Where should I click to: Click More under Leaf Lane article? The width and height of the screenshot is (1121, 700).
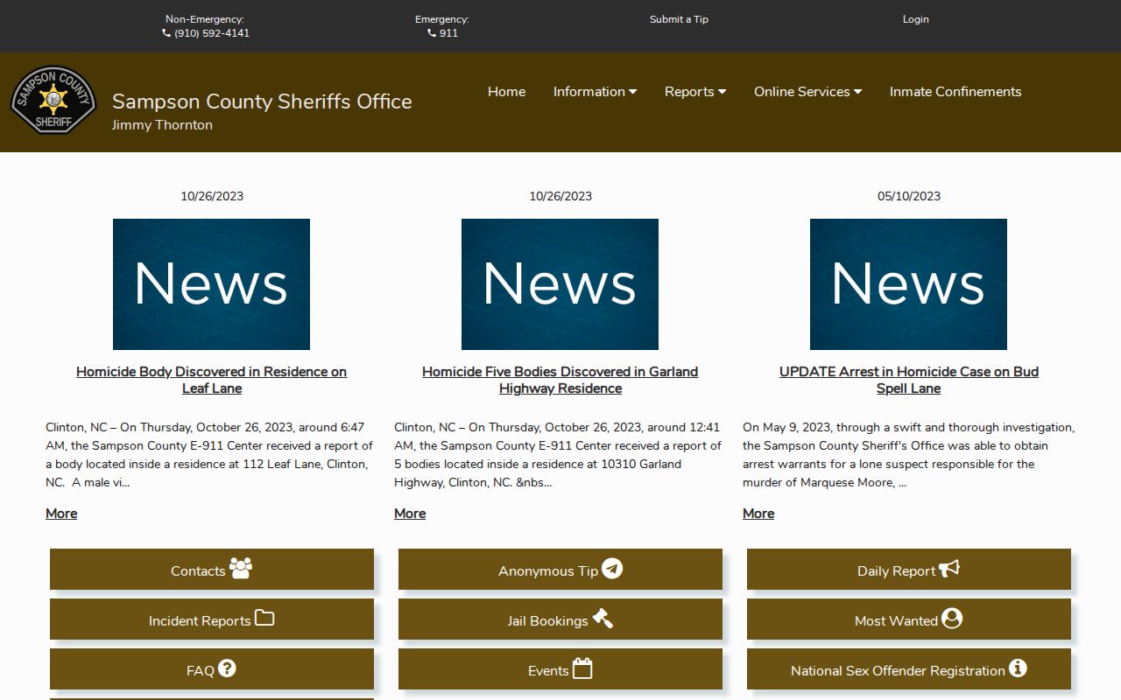(61, 514)
